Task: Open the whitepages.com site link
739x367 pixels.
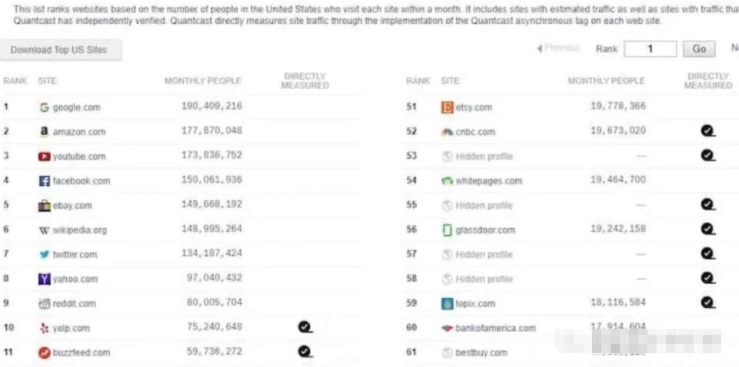Action: tap(488, 181)
